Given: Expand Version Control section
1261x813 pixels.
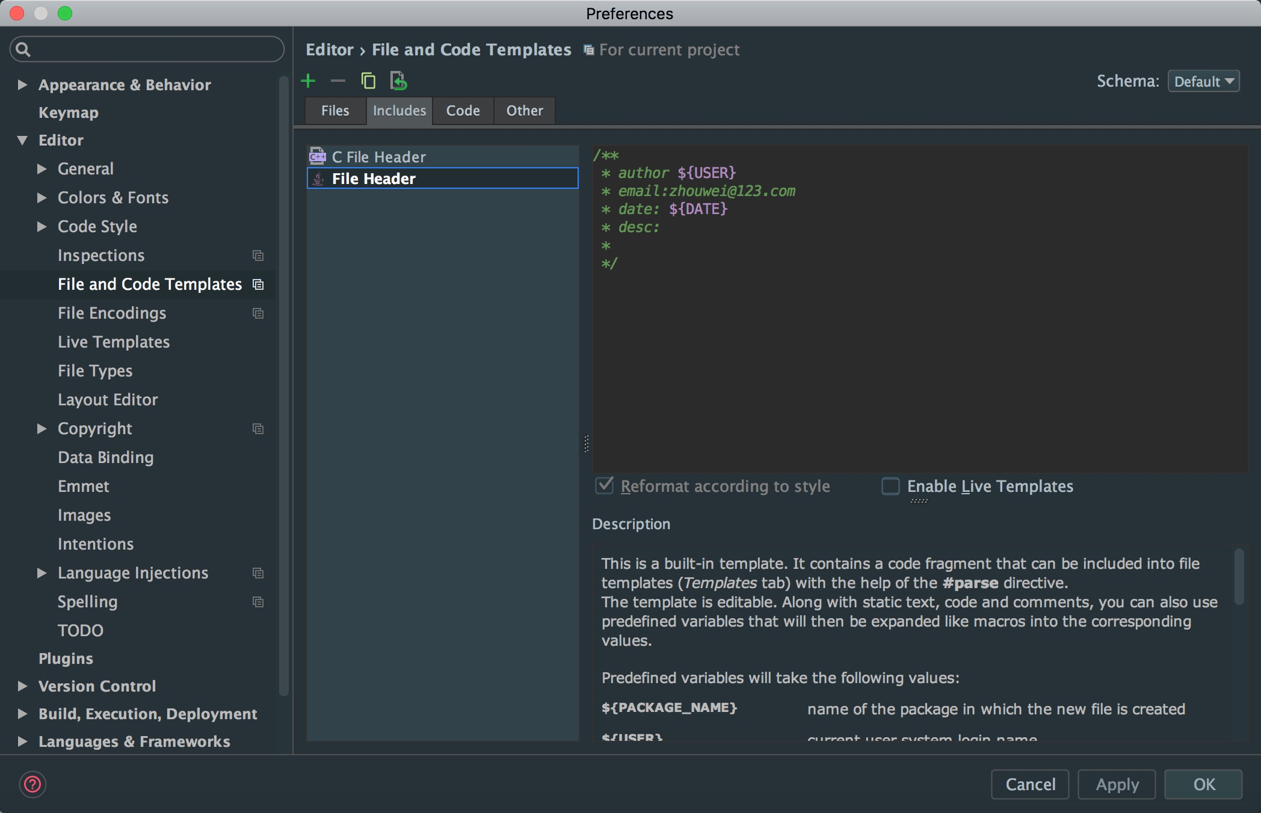Looking at the screenshot, I should [22, 686].
